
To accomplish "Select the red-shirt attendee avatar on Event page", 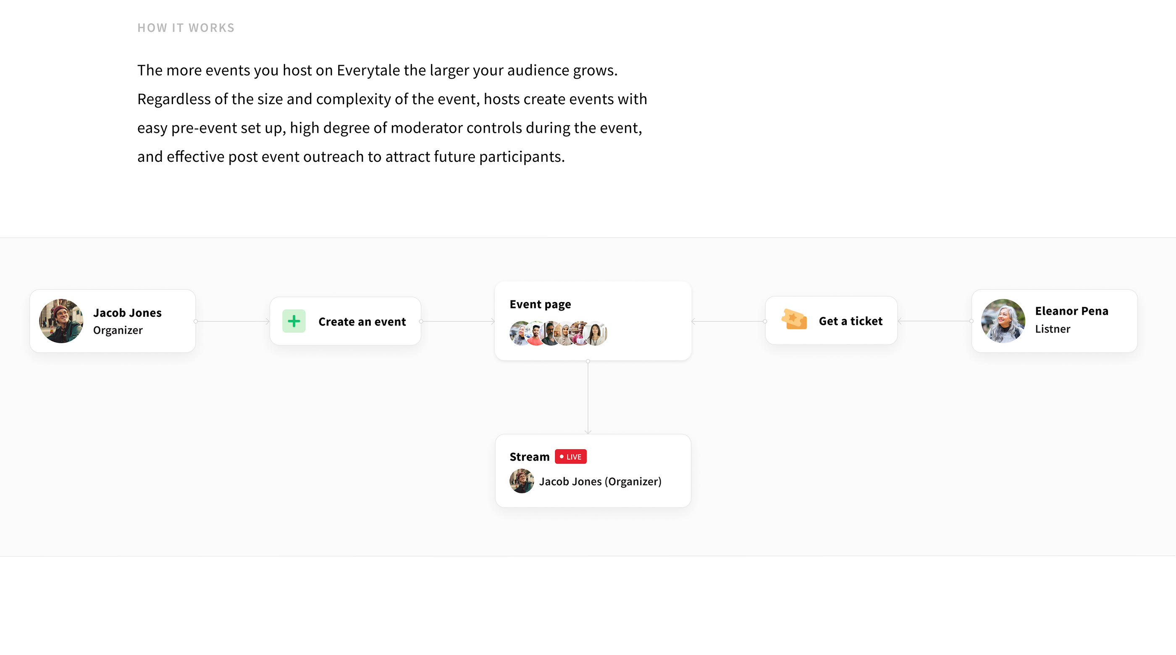I will [535, 334].
